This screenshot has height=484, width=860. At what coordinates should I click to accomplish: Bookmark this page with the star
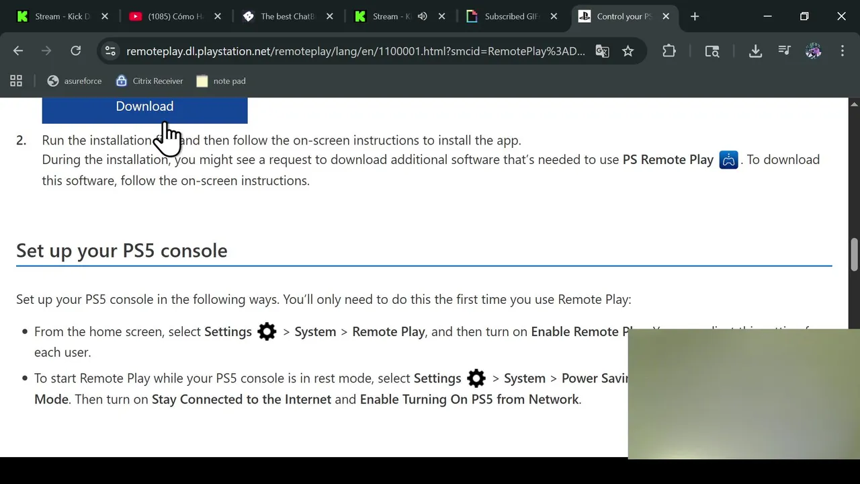(628, 51)
